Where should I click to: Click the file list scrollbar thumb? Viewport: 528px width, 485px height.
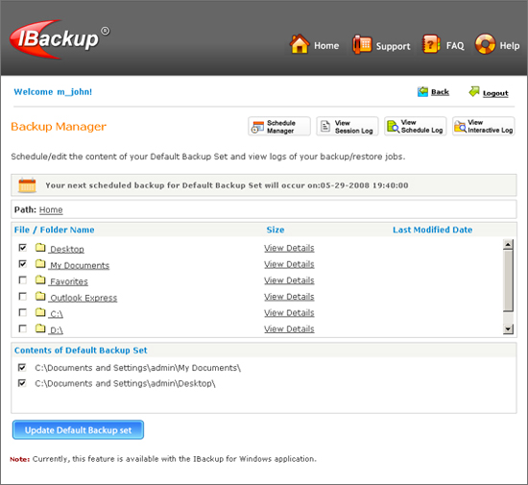[x=508, y=280]
